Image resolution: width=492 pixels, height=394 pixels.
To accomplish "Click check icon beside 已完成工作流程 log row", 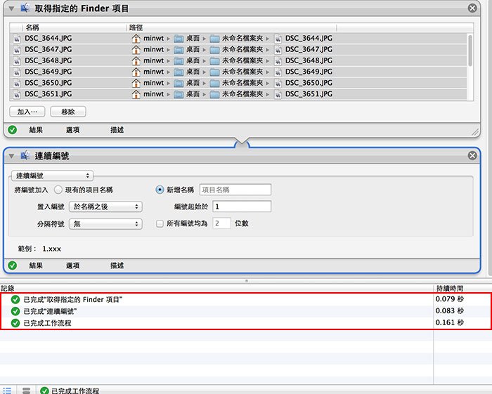I will [15, 323].
